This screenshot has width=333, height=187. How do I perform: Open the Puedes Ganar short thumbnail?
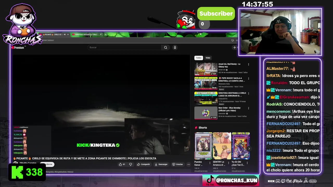203,146
